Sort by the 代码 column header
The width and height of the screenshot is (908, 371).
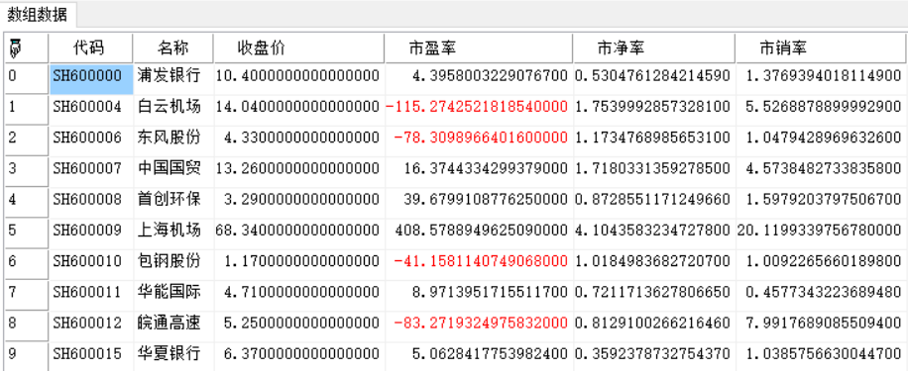[91, 47]
